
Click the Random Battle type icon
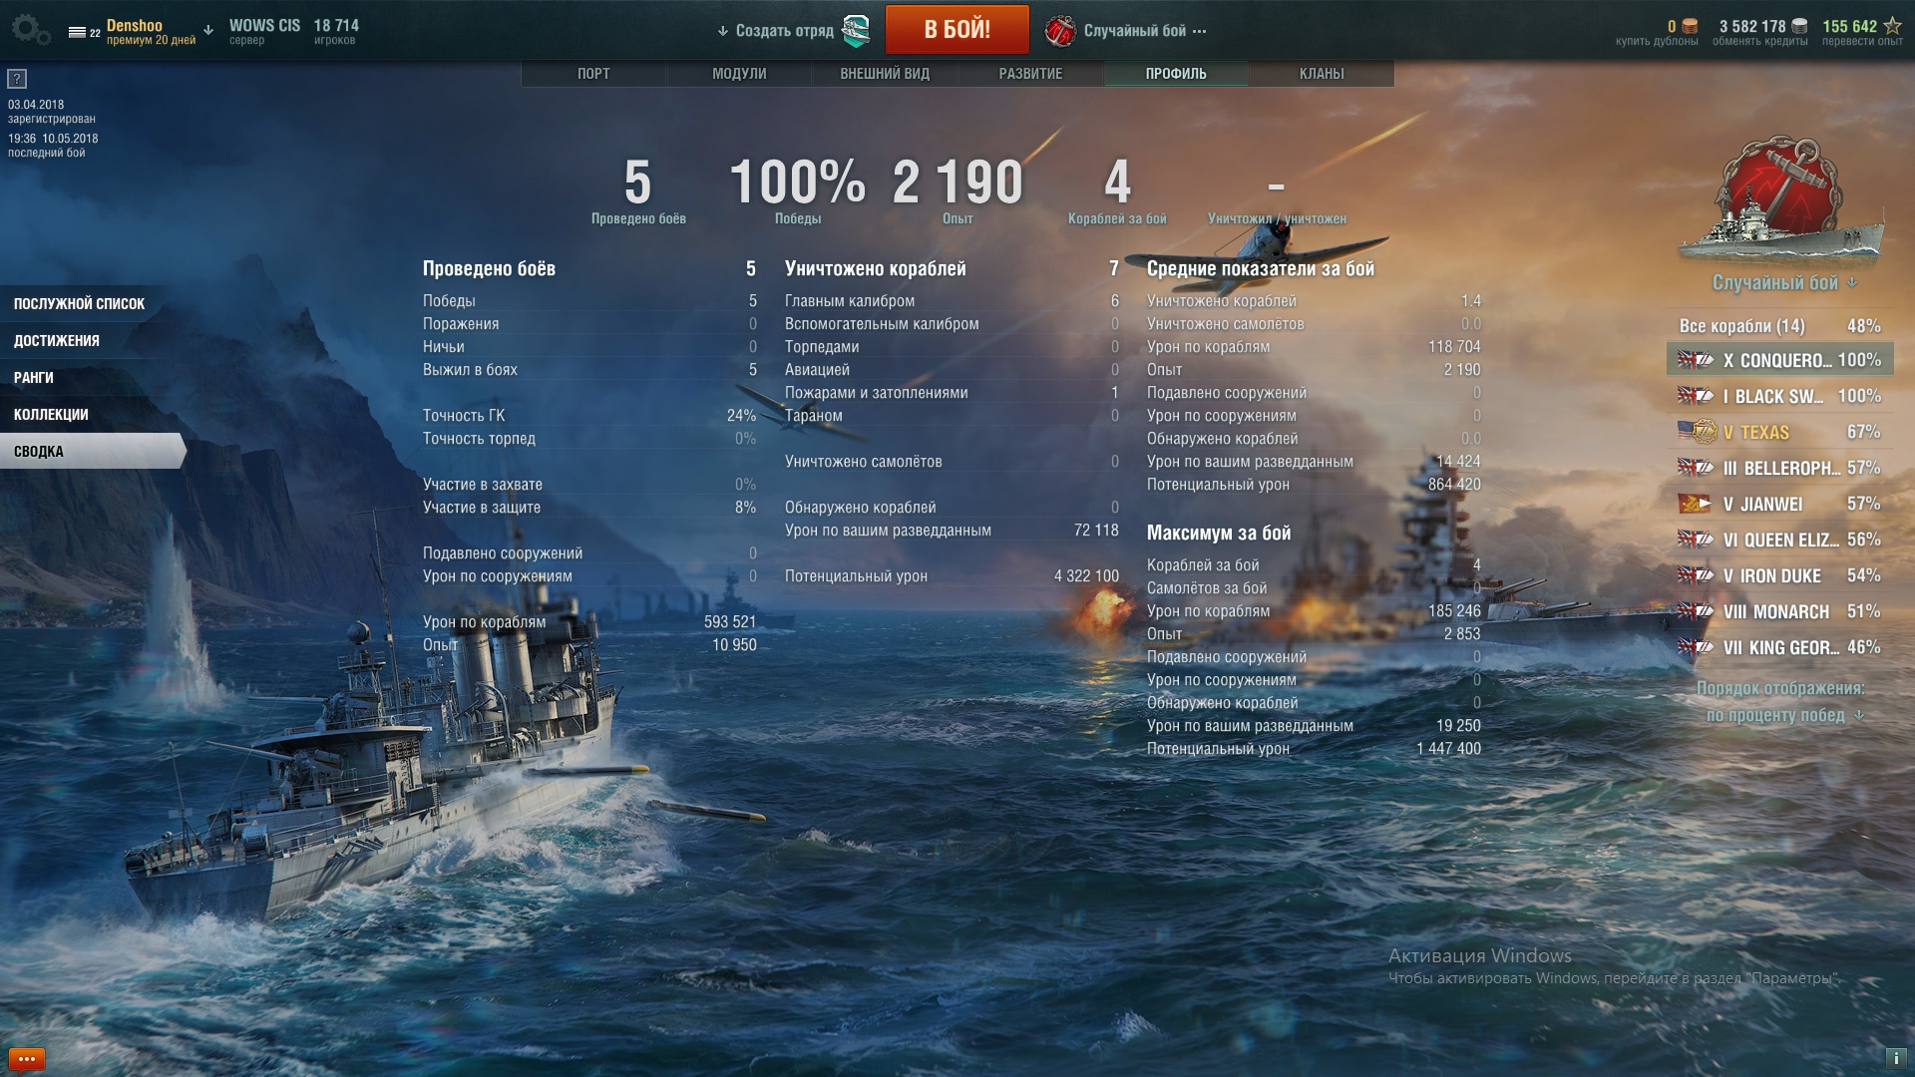pos(1059,31)
